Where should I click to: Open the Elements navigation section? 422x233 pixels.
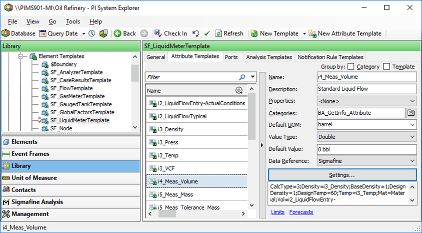click(x=70, y=142)
